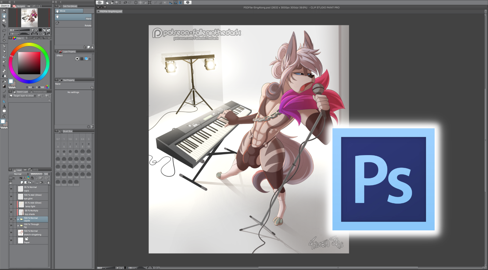Hide the mark layer

11,189
